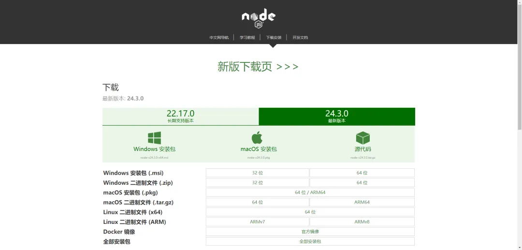The height and width of the screenshot is (250, 522).
Task: Open 中文网导航 menu item
Action: coord(219,38)
